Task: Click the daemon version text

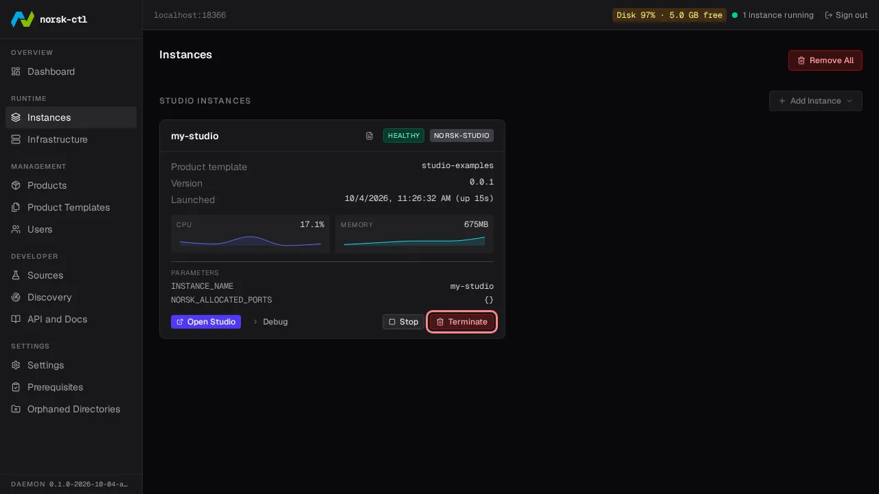Action: coord(89,484)
